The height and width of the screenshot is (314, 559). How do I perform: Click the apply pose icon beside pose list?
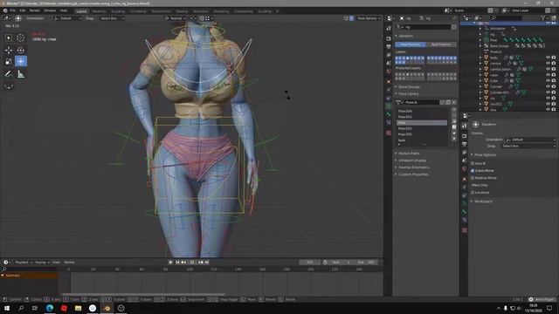(x=454, y=121)
